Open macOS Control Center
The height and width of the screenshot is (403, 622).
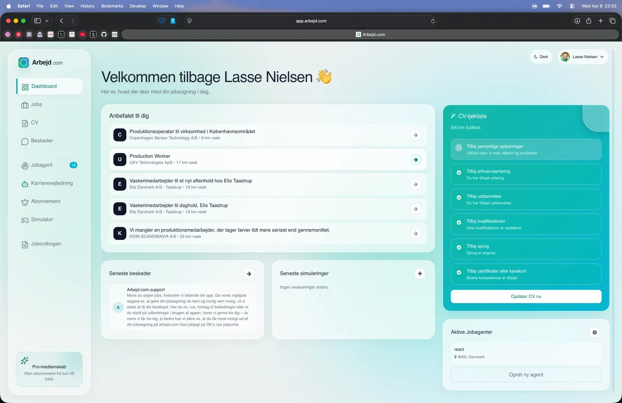(572, 6)
